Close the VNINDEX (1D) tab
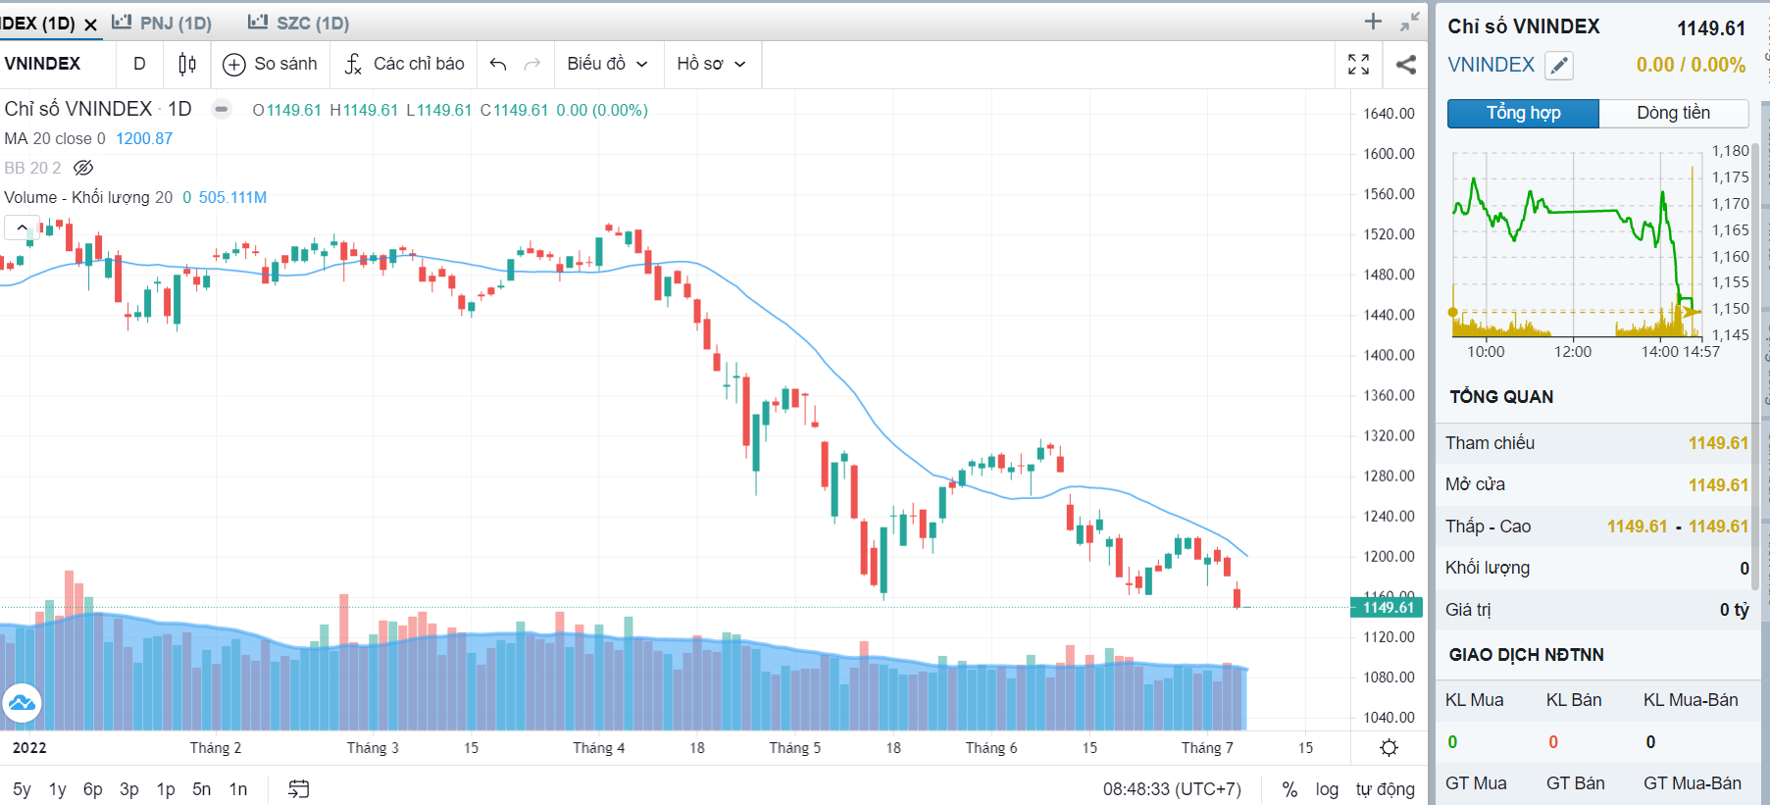 coord(91,25)
